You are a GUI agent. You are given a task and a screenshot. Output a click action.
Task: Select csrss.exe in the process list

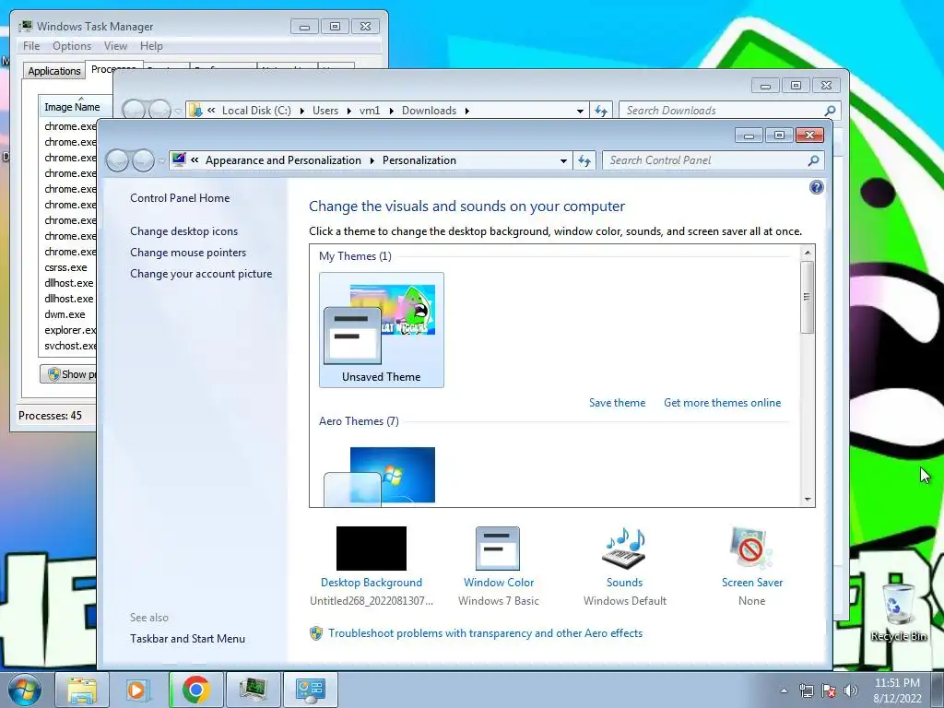point(65,267)
